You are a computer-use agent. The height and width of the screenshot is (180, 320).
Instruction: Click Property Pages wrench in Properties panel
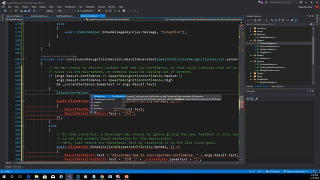click(x=256, y=99)
